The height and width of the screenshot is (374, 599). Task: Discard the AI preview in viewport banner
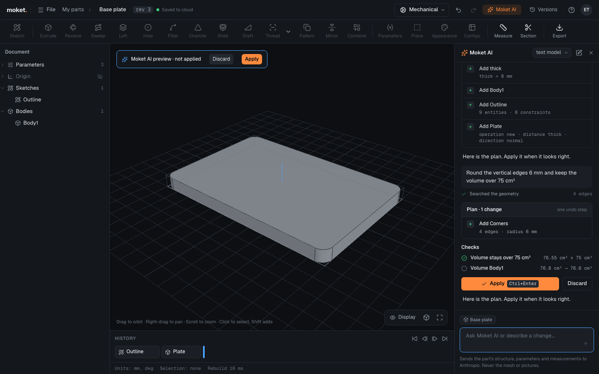pyautogui.click(x=221, y=59)
